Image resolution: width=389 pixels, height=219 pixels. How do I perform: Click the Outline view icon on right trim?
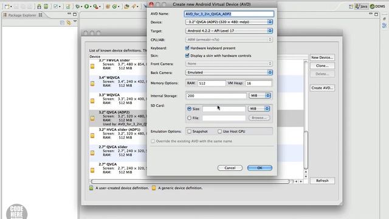pyautogui.click(x=384, y=26)
